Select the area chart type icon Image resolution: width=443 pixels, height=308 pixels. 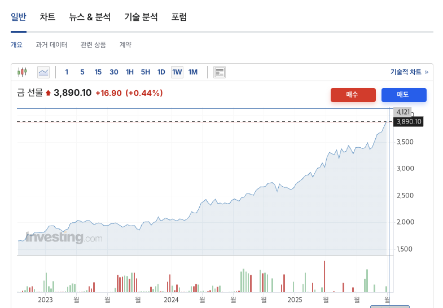click(43, 72)
